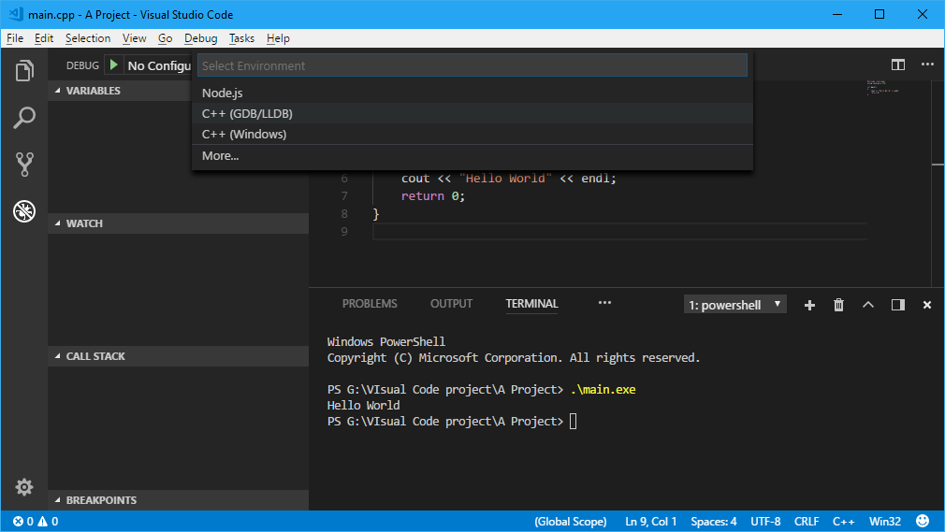The image size is (945, 532).
Task: Change encoding via UTF-8
Action: click(765, 521)
